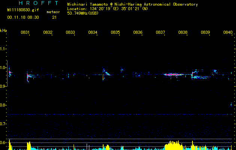The image size is (236, 150).
Task: Click the 0839 time marker
Action: pyautogui.click(x=205, y=32)
